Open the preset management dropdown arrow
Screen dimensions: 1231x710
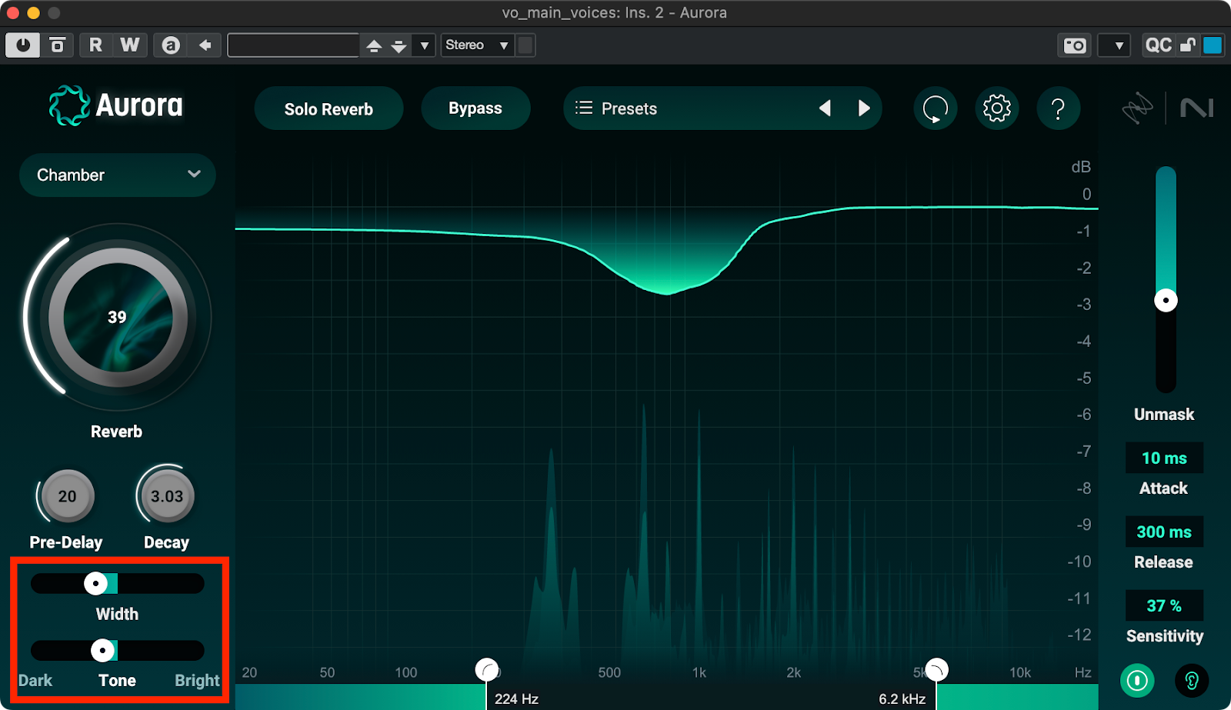click(x=424, y=45)
